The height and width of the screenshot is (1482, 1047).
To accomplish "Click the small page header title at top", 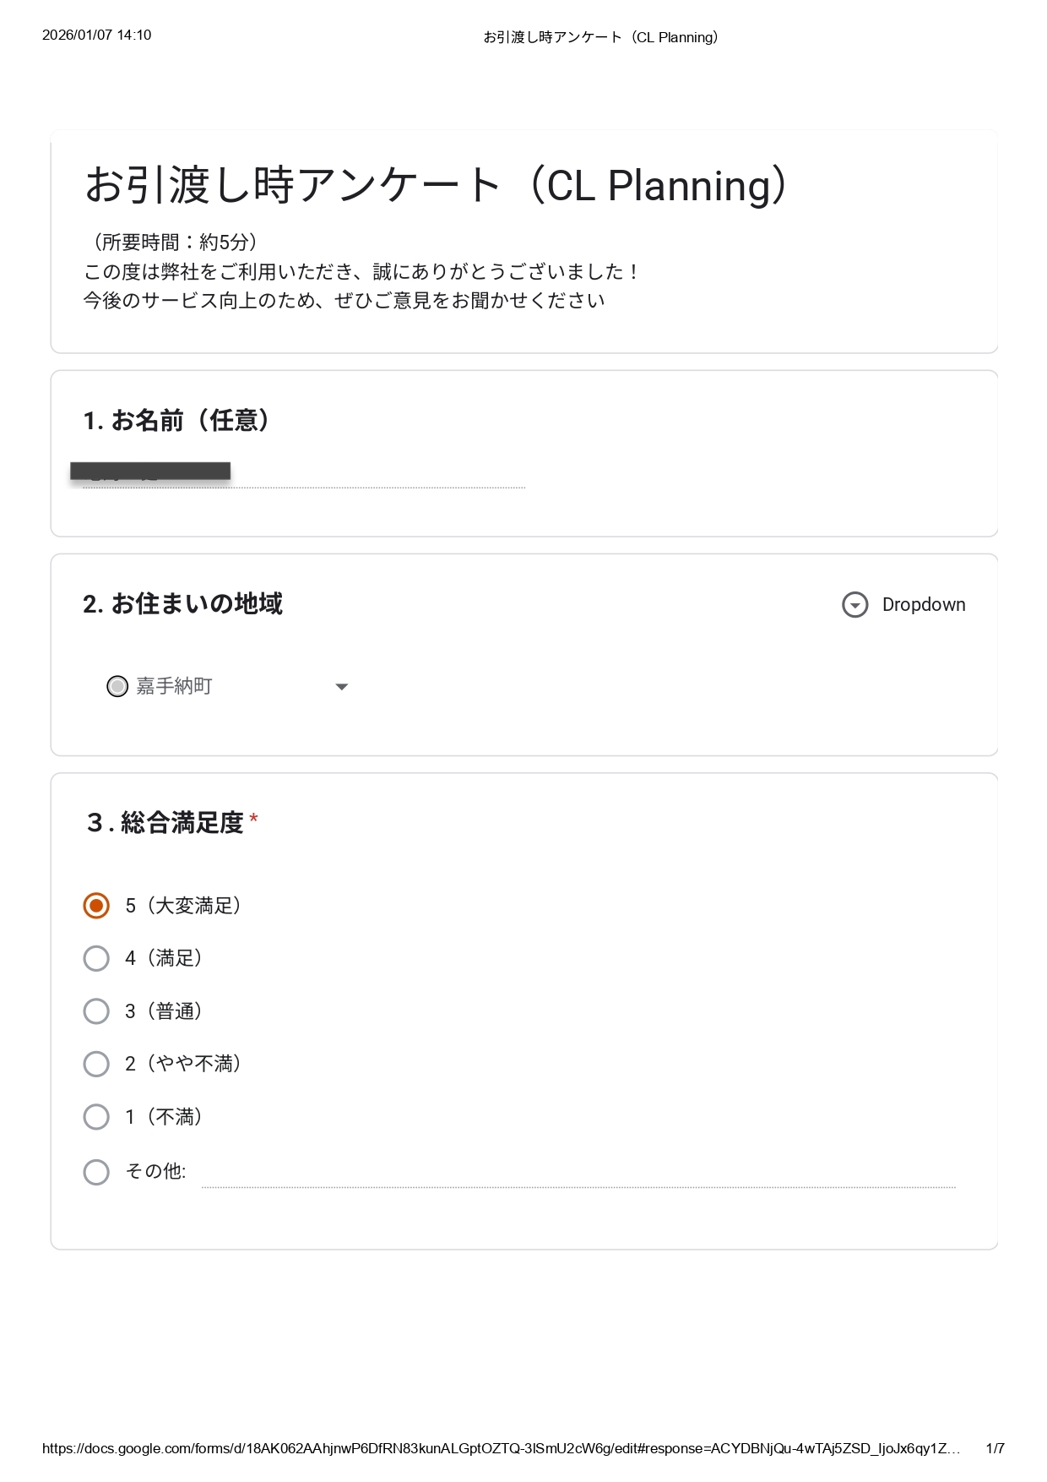I will [x=600, y=37].
